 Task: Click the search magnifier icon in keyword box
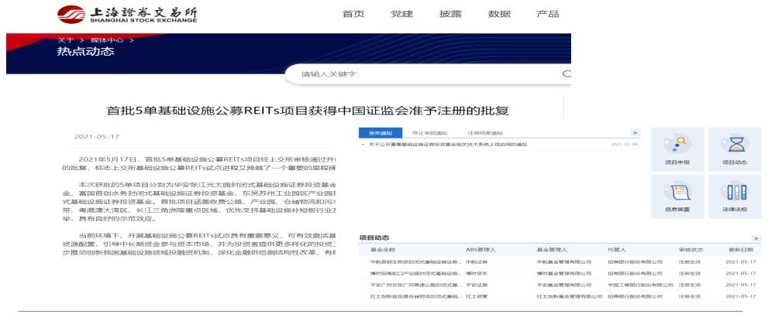click(x=567, y=74)
